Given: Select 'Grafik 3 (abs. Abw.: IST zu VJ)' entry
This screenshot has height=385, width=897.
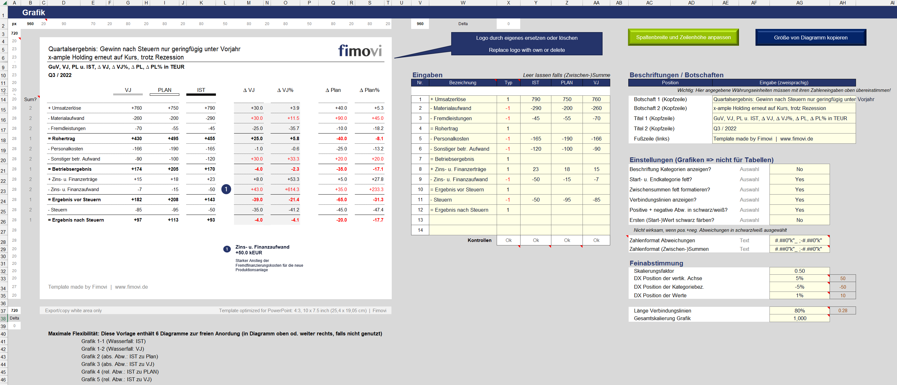Looking at the screenshot, I should [118, 364].
